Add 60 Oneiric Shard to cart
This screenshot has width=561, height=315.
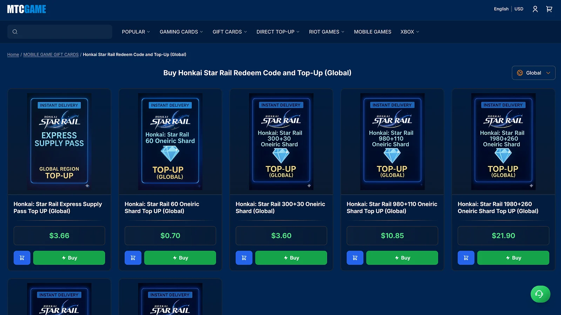click(133, 258)
